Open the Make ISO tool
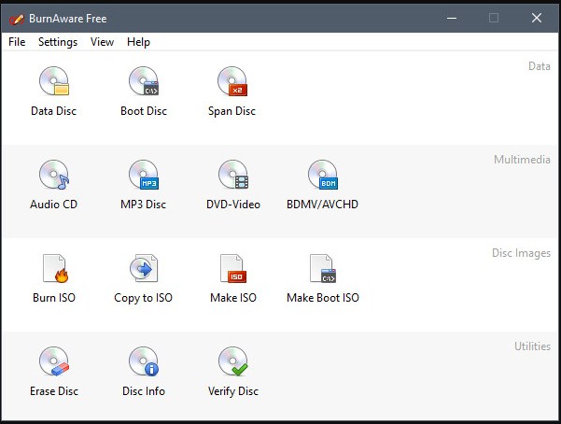561x424 pixels. [x=232, y=269]
